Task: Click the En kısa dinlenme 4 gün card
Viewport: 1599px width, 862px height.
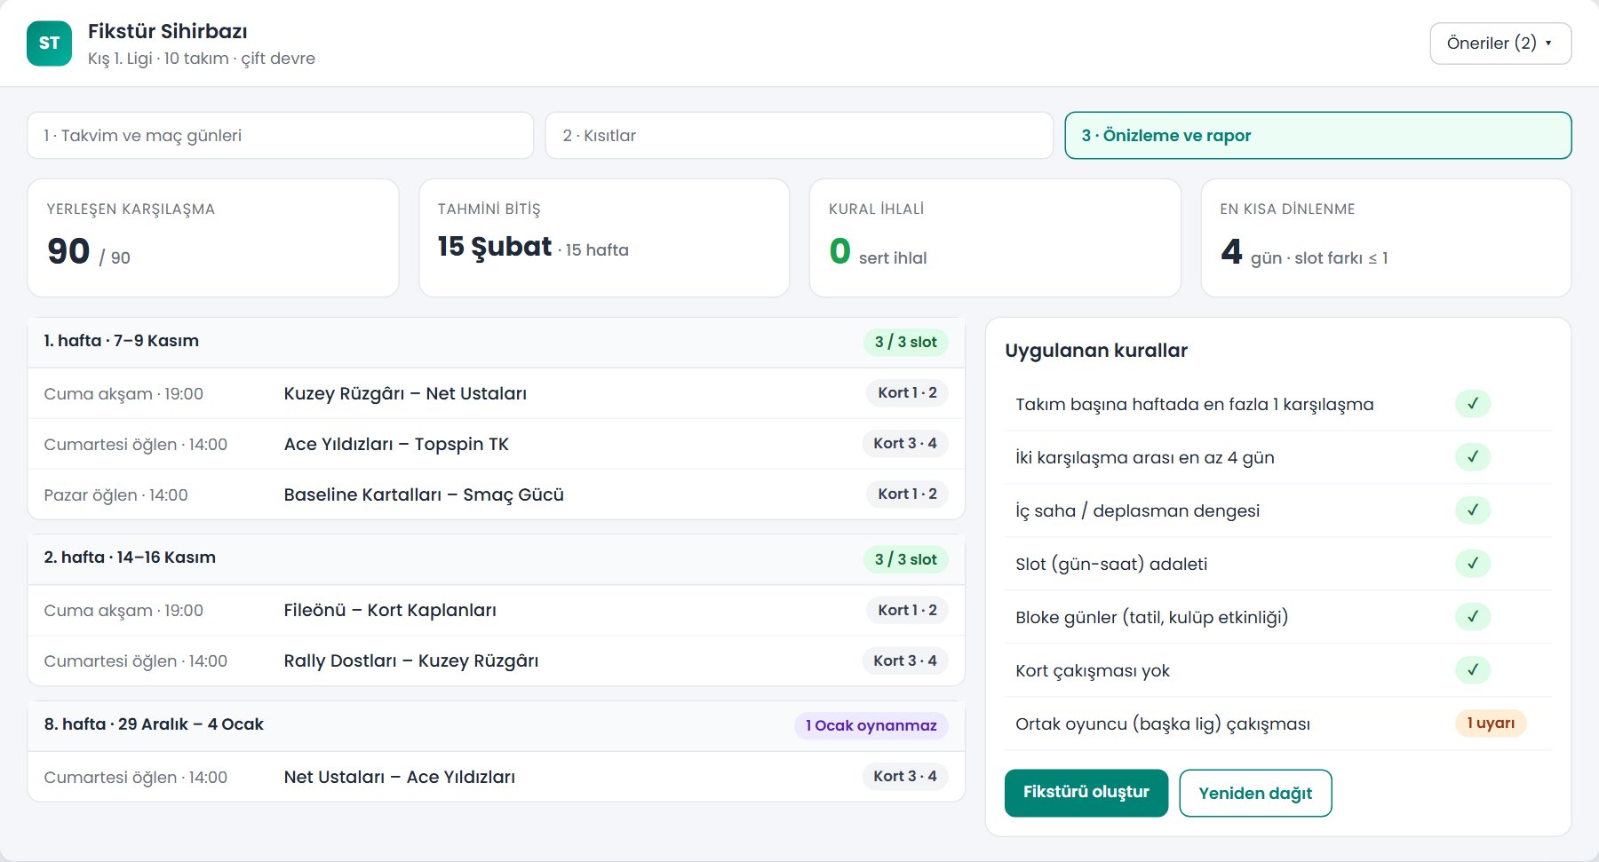Action: click(x=1386, y=238)
